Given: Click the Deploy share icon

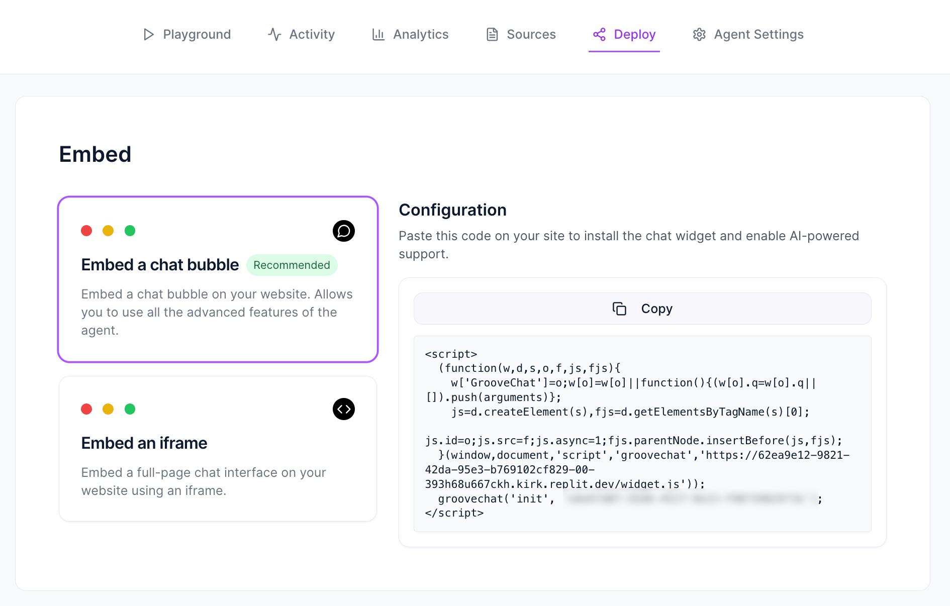Looking at the screenshot, I should tap(599, 34).
